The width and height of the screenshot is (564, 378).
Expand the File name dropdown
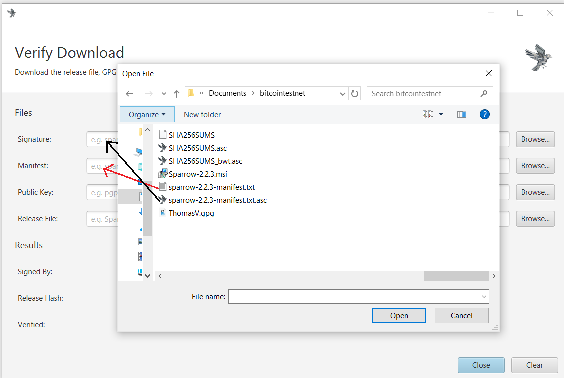484,297
